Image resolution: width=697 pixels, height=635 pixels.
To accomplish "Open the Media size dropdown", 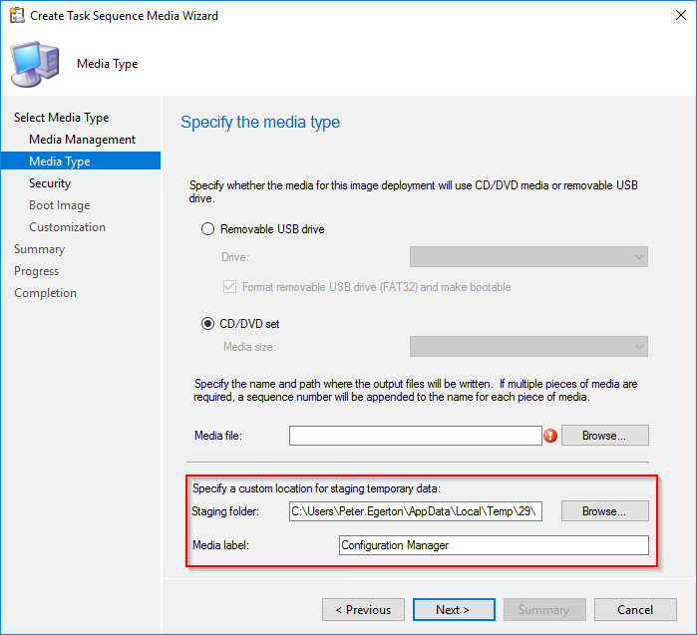I will [528, 347].
